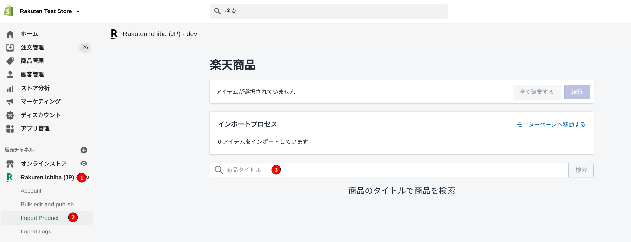Follow the モニターページへ移動する link
Viewport: 631px width, 242px height.
(x=551, y=124)
